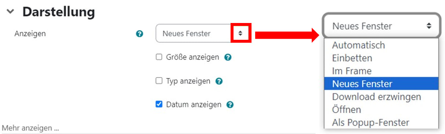Uncheck the Datum anzeigen checkbox
The height and width of the screenshot is (134, 445).
click(x=159, y=104)
